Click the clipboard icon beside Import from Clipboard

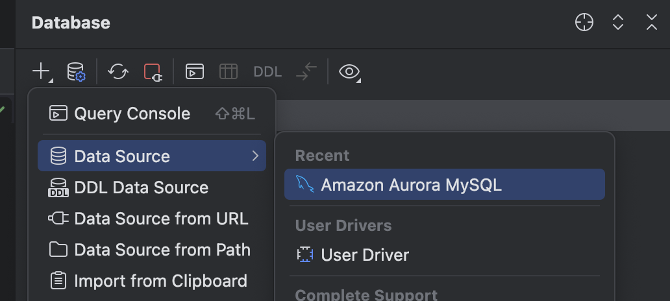[58, 281]
